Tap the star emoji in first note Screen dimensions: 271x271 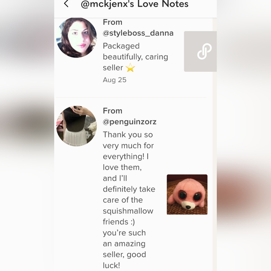click(x=130, y=68)
